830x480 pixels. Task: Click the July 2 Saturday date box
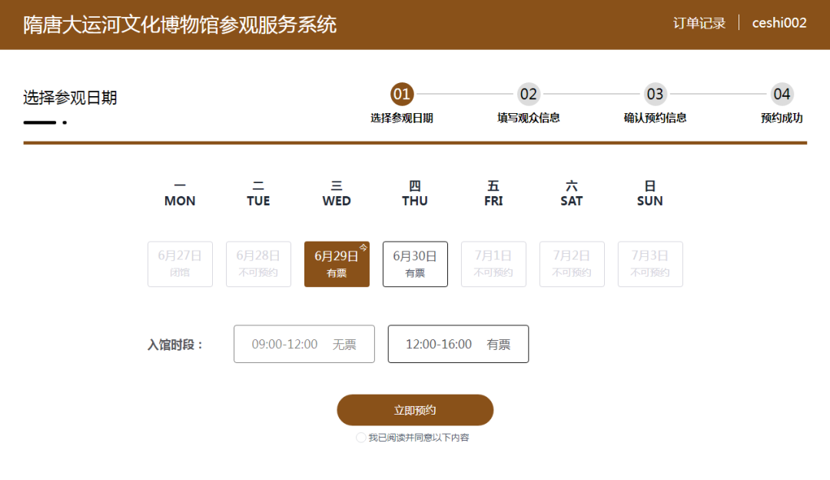tap(572, 264)
